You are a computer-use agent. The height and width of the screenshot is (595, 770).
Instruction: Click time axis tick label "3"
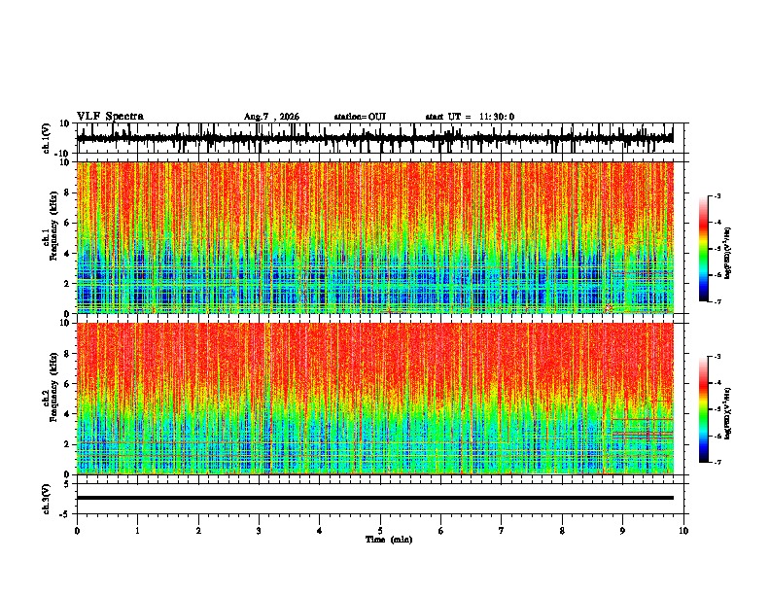(259, 531)
